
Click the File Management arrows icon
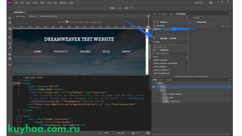tap(10, 22)
